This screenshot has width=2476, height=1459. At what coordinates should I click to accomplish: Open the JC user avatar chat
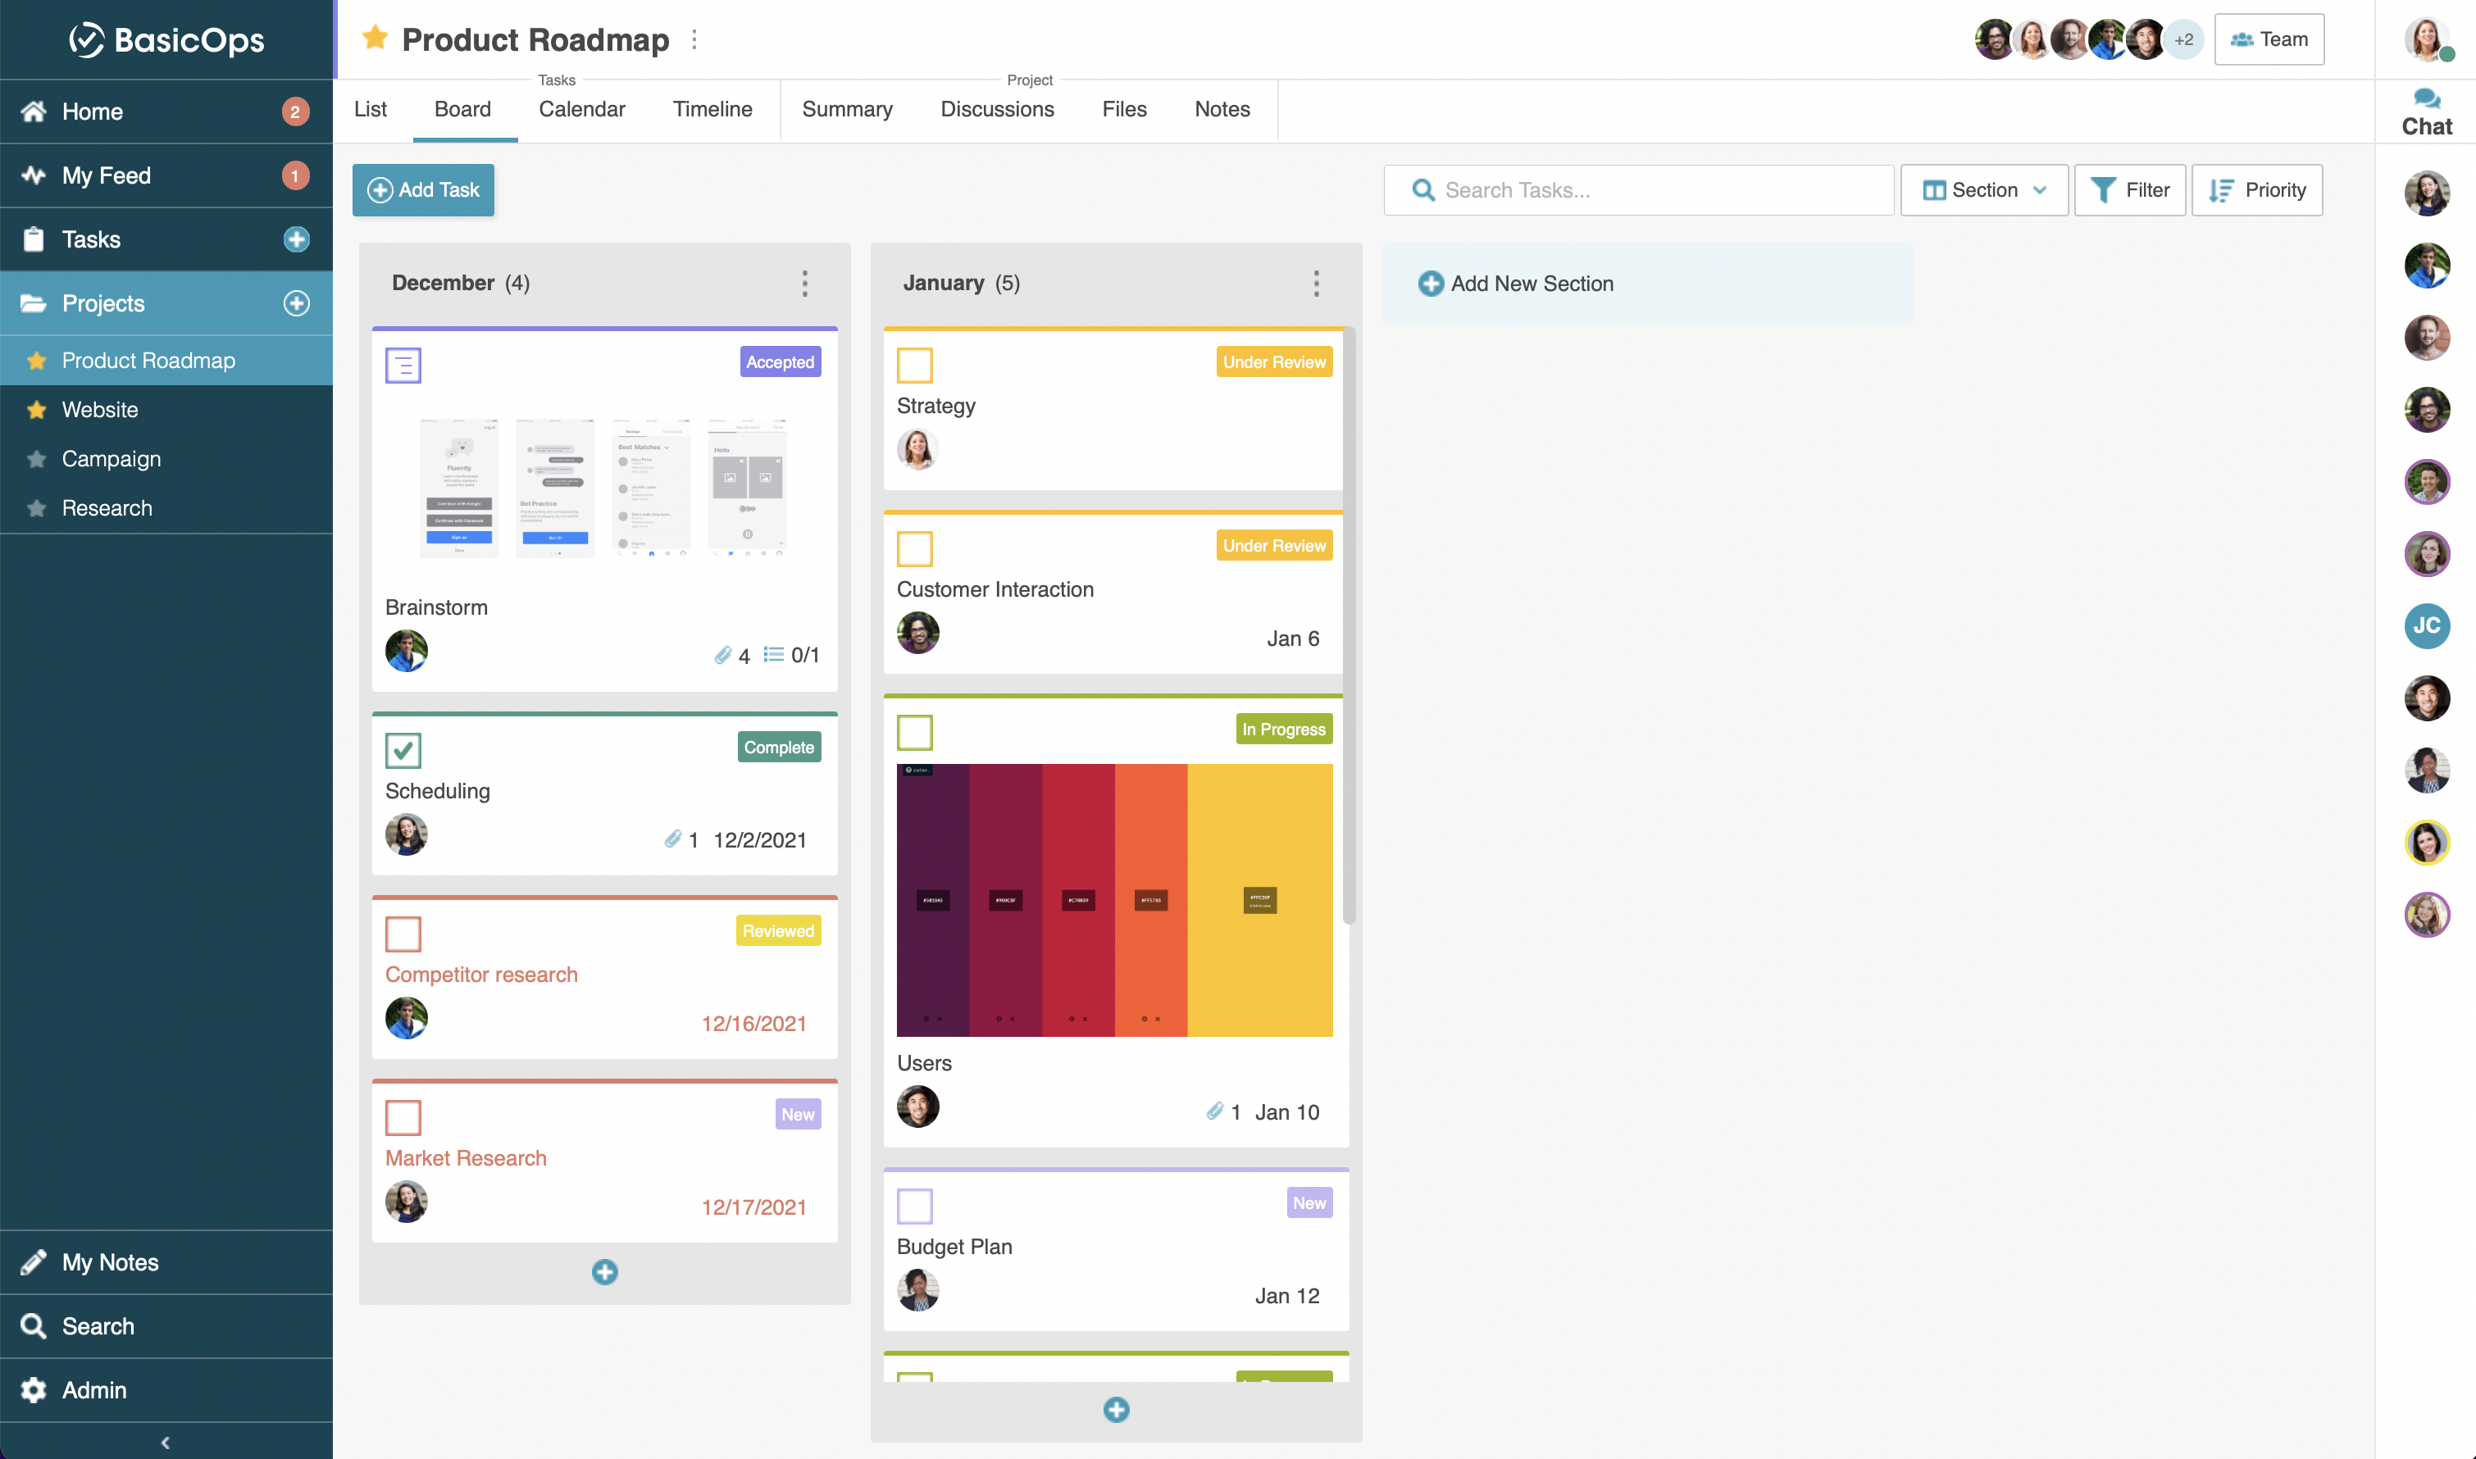point(2426,626)
